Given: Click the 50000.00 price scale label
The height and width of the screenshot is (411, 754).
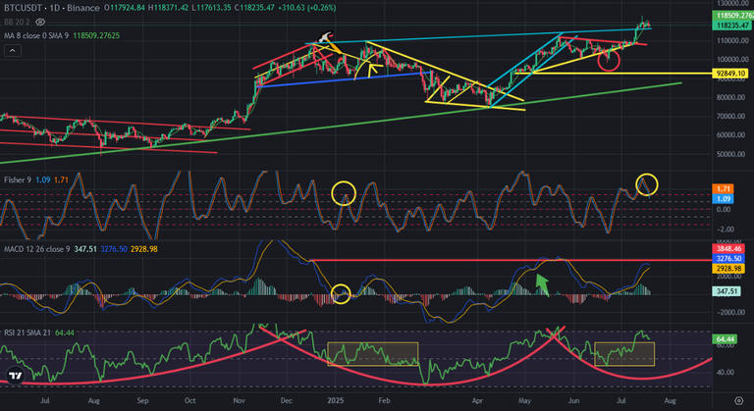Looking at the screenshot, I should 732,154.
